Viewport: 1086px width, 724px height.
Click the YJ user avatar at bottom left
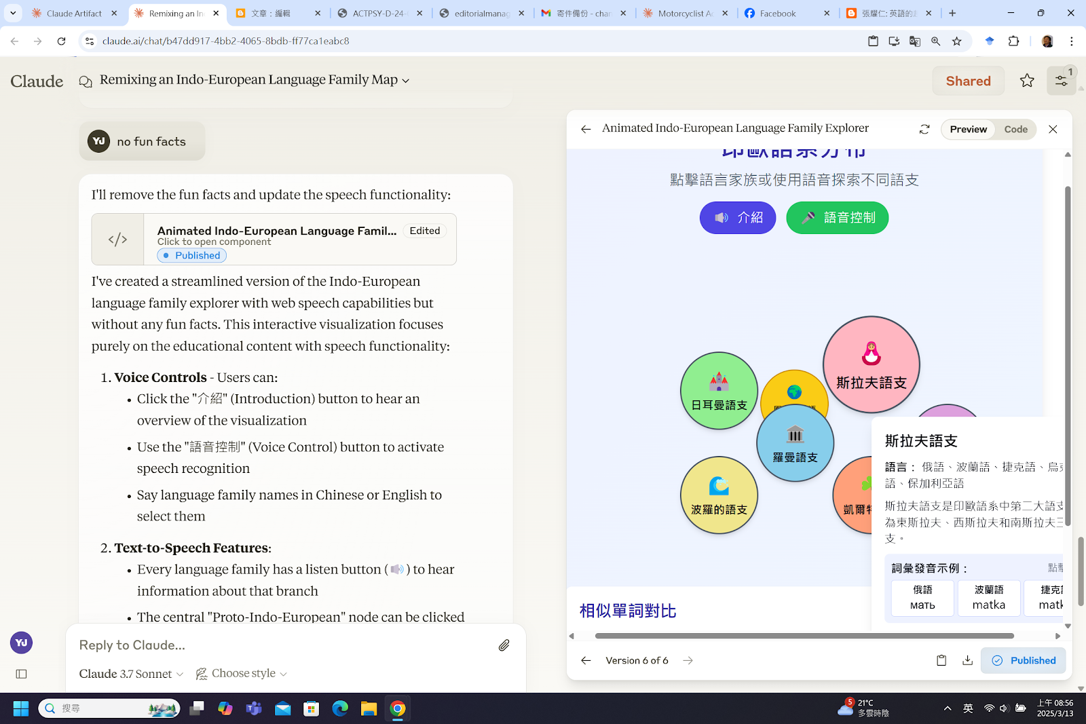click(x=21, y=643)
